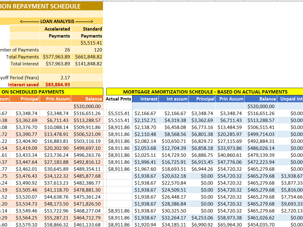Click the Accelerated column header cell
The height and width of the screenshot is (227, 303).
(56, 29)
